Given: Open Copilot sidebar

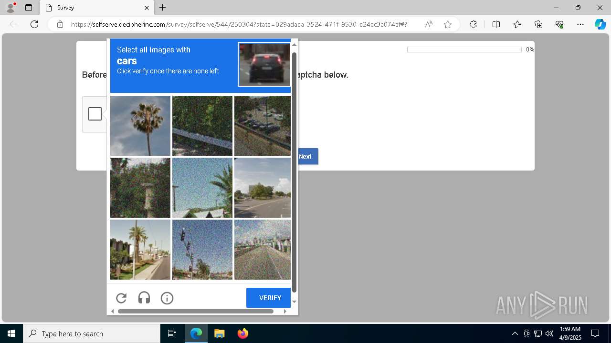Looking at the screenshot, I should (x=600, y=24).
